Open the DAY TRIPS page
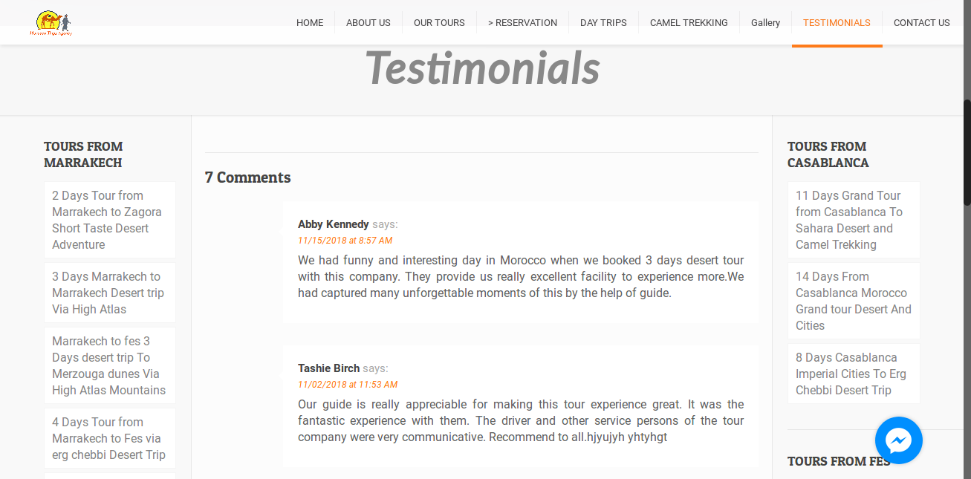 coord(603,22)
